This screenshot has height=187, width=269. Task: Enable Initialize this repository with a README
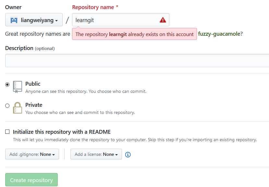[7, 132]
